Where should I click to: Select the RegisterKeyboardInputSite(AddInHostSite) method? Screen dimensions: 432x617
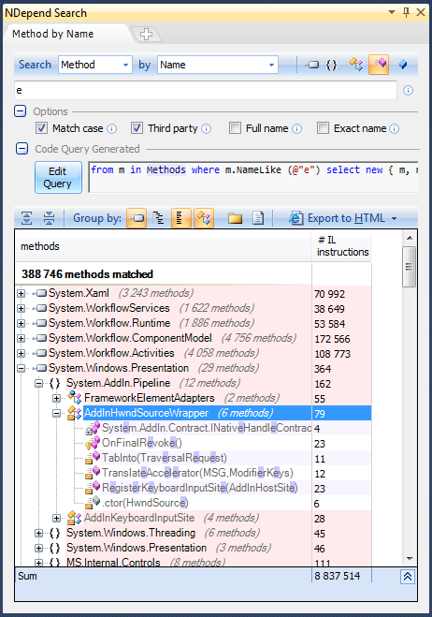[x=200, y=488]
